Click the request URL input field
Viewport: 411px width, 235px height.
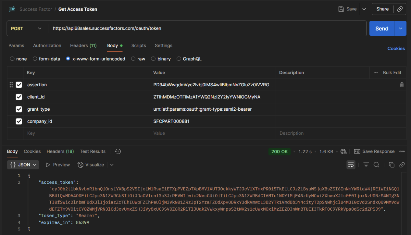(x=207, y=29)
